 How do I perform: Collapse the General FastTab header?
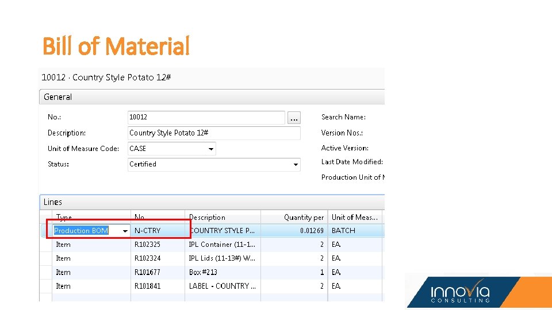[x=212, y=97]
